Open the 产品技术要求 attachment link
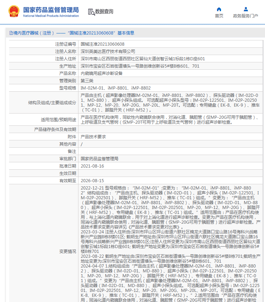This screenshot has height=302, width=265. (x=93, y=137)
